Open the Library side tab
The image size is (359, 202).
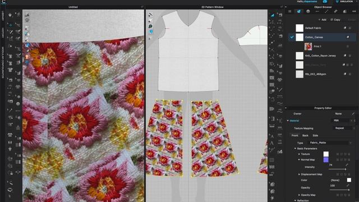(3, 16)
